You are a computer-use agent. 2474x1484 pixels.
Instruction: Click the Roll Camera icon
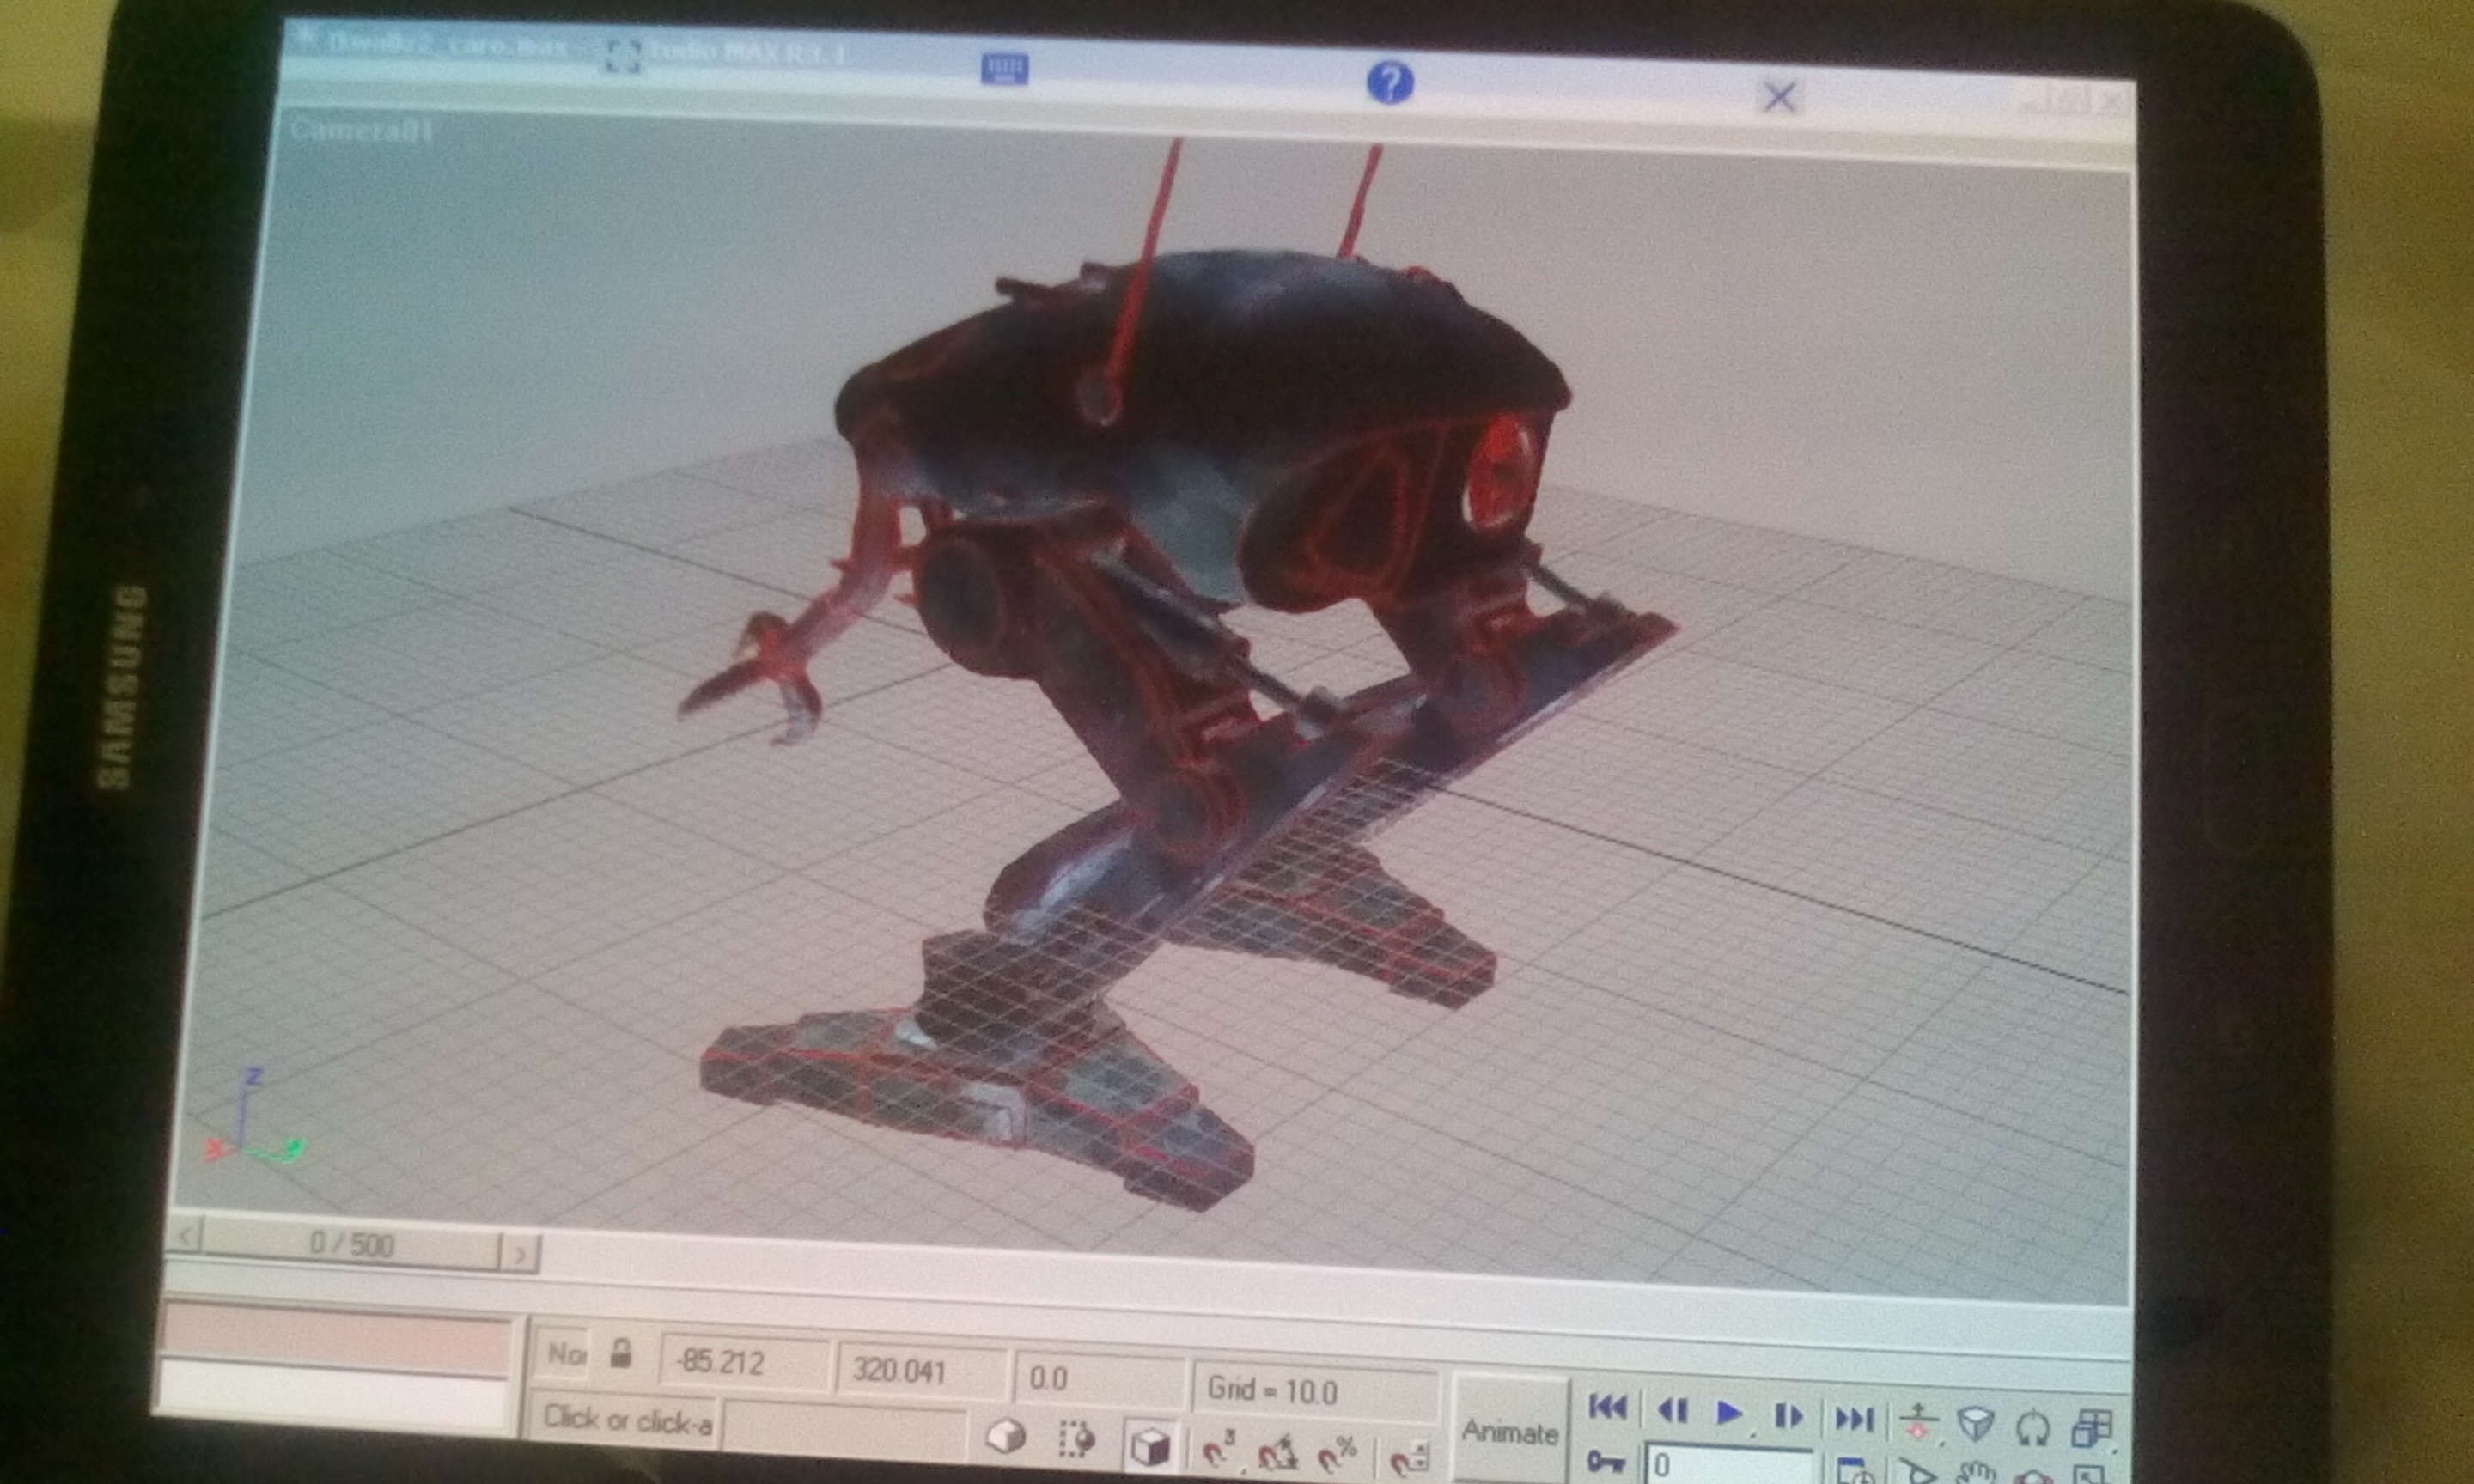tap(2033, 1426)
